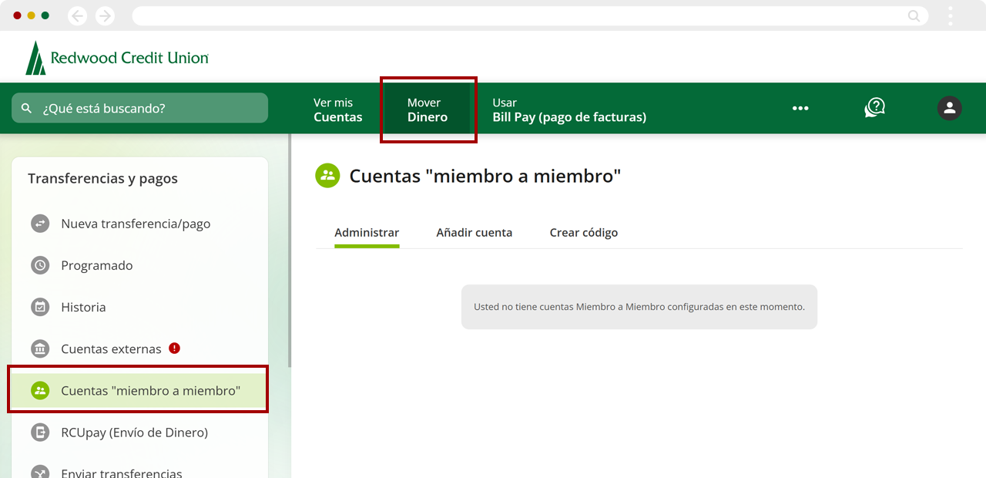Switch to the Añadir cuenta tab

point(474,233)
